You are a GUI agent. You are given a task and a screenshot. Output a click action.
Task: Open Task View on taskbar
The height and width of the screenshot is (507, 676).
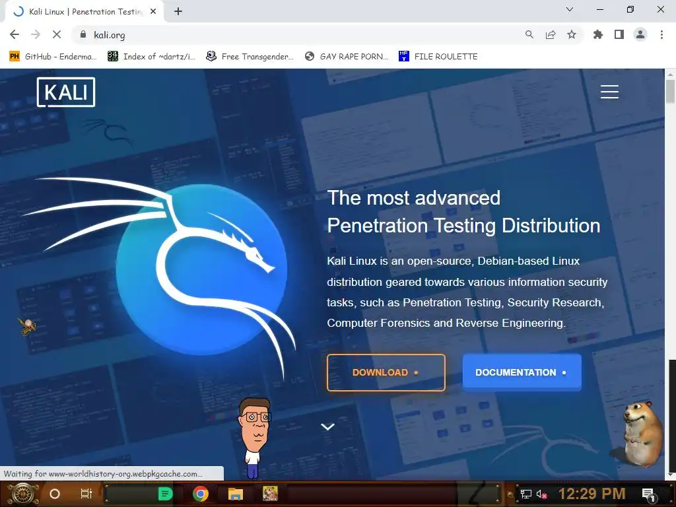click(86, 494)
